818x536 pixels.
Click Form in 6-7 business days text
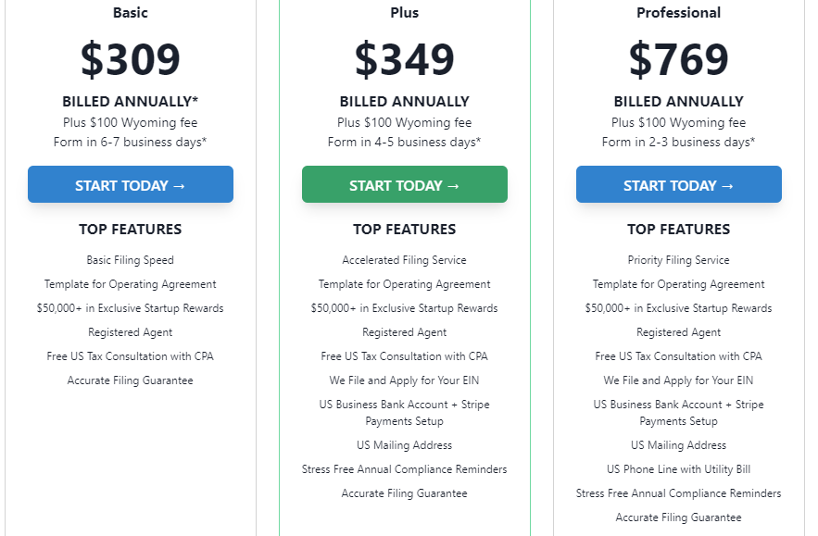click(x=131, y=142)
